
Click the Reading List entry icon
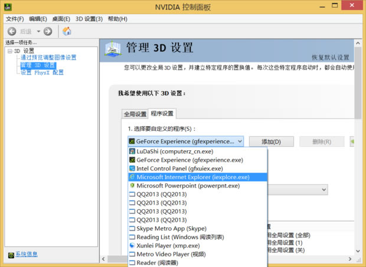(132, 237)
